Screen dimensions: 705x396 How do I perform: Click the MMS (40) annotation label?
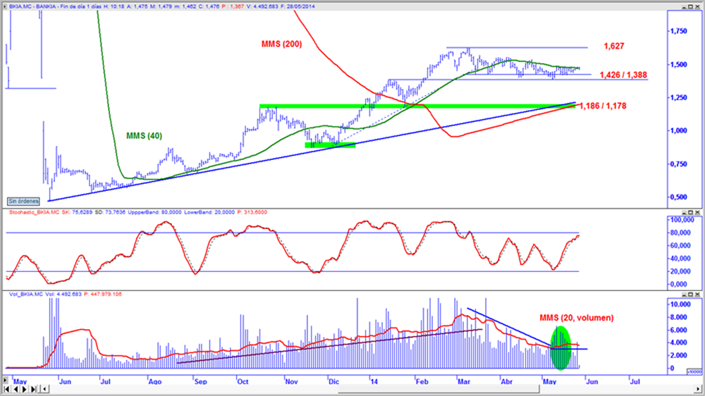point(144,136)
